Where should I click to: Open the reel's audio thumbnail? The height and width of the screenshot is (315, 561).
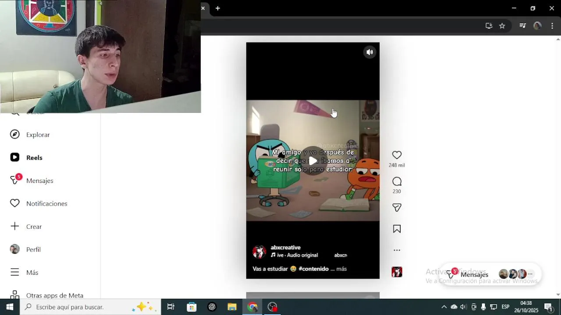click(397, 272)
